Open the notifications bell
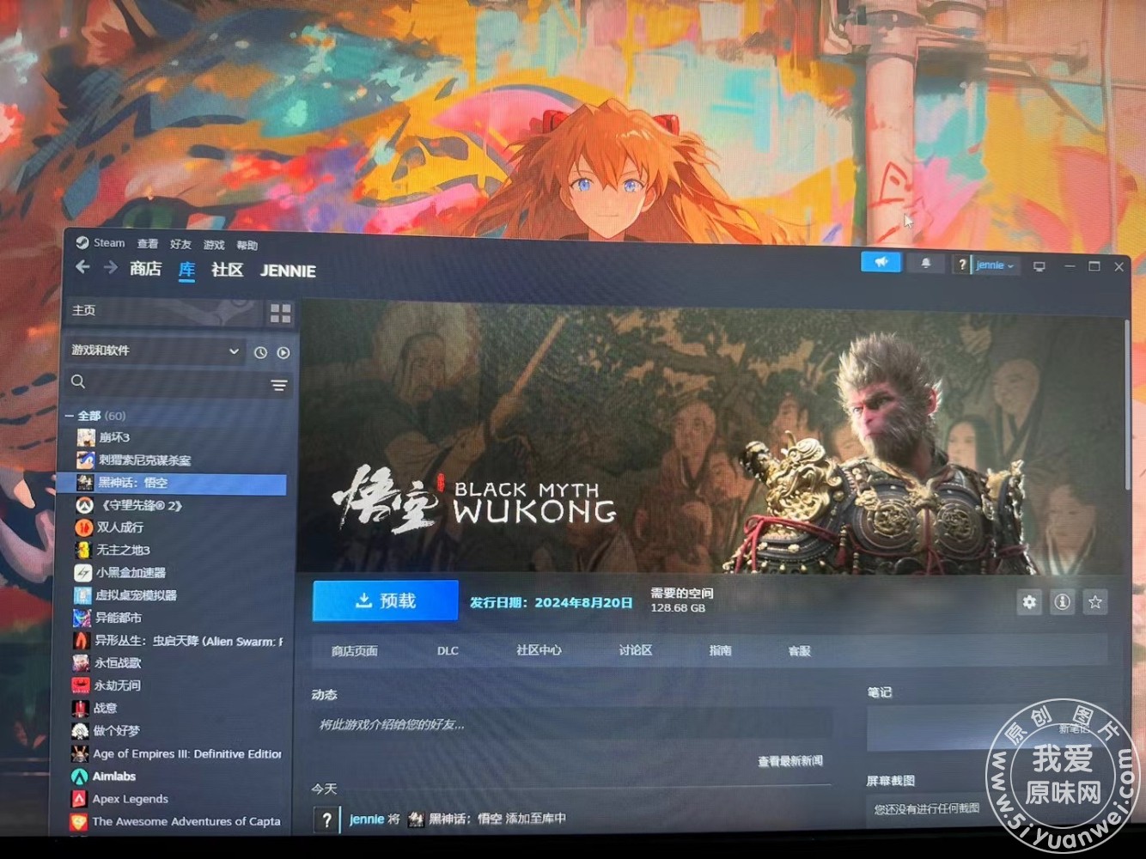 click(925, 264)
